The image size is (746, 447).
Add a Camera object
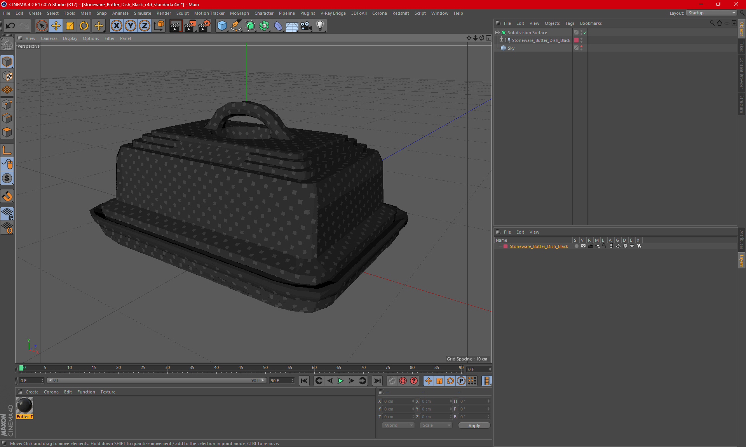(x=306, y=26)
